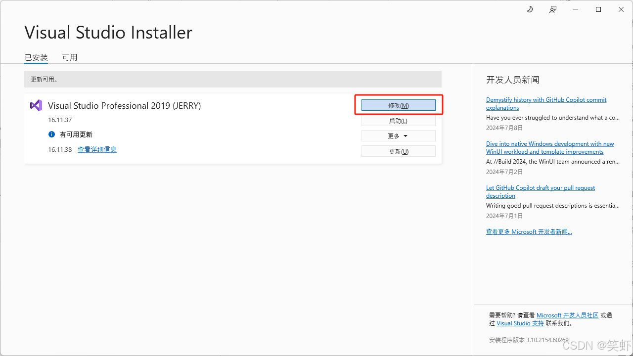633x356 pixels.
Task: Click the 'Have you ever struggled' summary text
Action: [x=553, y=118]
